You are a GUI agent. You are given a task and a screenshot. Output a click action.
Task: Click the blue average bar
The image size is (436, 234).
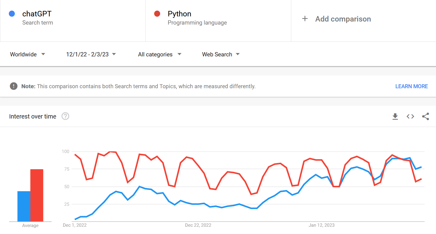24,206
